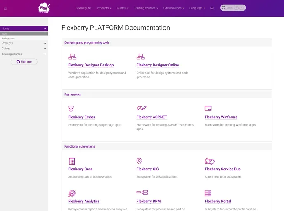Click the Edit me button

[24, 62]
